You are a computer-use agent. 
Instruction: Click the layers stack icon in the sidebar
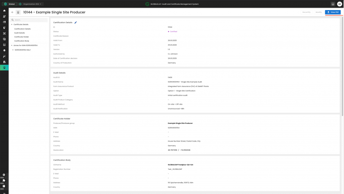(x=4, y=50)
